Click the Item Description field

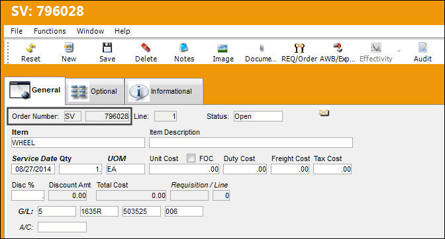click(x=251, y=143)
